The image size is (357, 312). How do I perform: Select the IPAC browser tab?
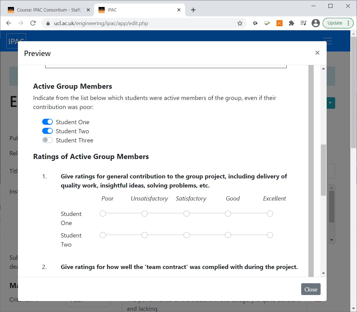tap(139, 10)
